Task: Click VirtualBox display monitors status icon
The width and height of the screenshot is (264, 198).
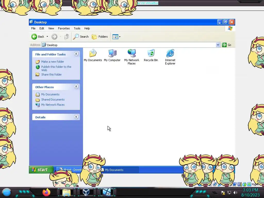Action: pyautogui.click(x=215, y=184)
